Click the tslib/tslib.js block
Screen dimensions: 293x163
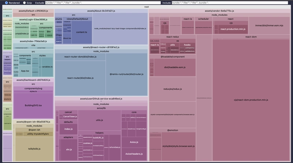[x=33, y=149]
